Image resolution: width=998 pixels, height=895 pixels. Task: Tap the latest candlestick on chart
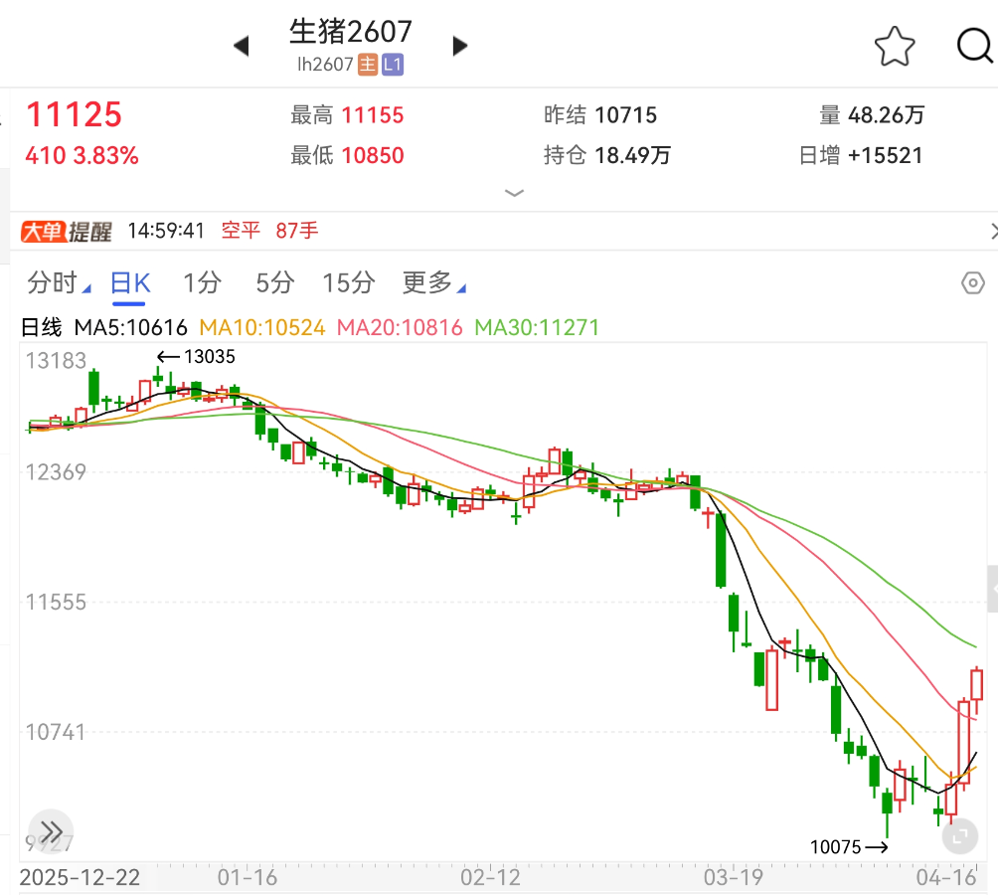976,686
